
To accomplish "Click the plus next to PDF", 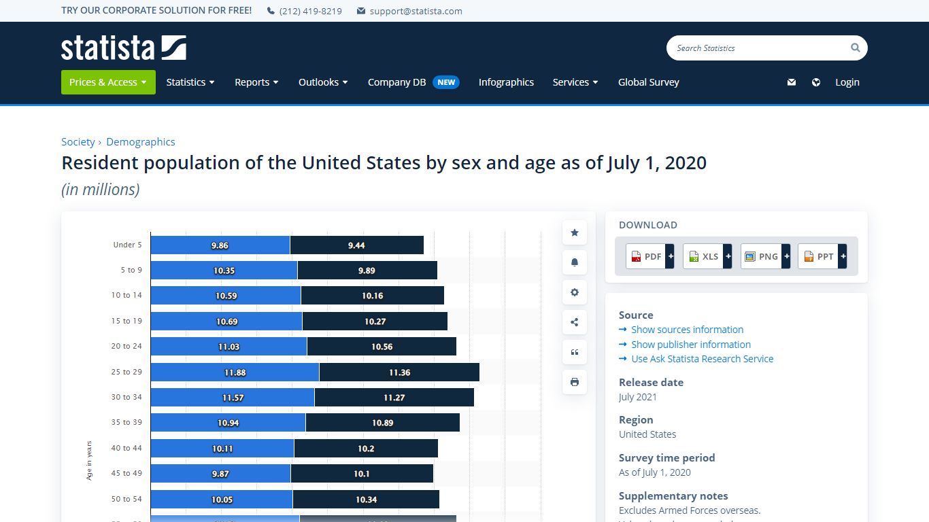I will 671,256.
